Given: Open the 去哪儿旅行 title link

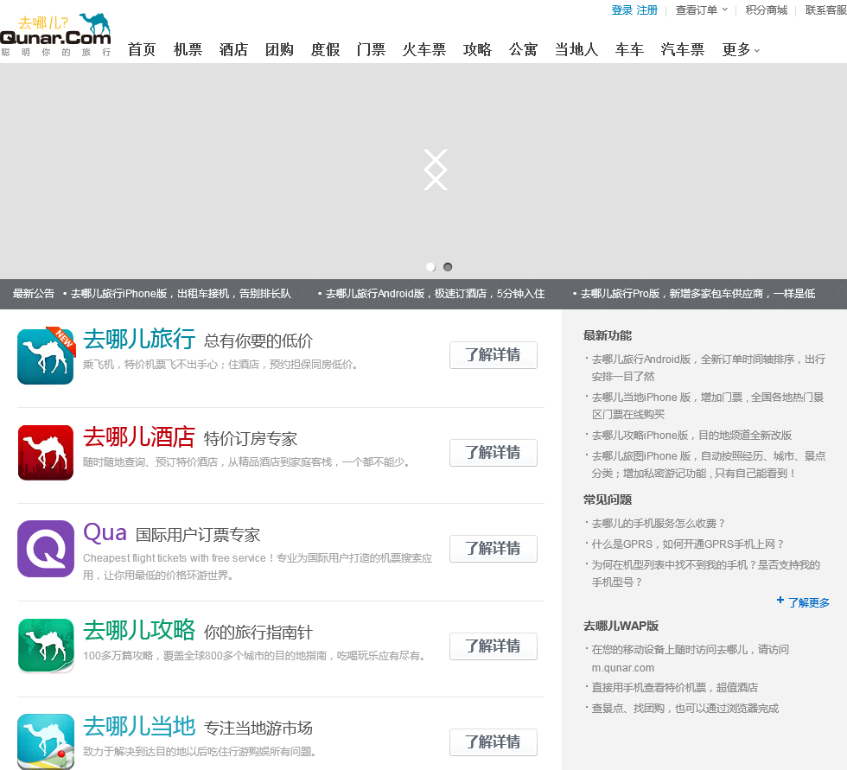Looking at the screenshot, I should [x=139, y=339].
